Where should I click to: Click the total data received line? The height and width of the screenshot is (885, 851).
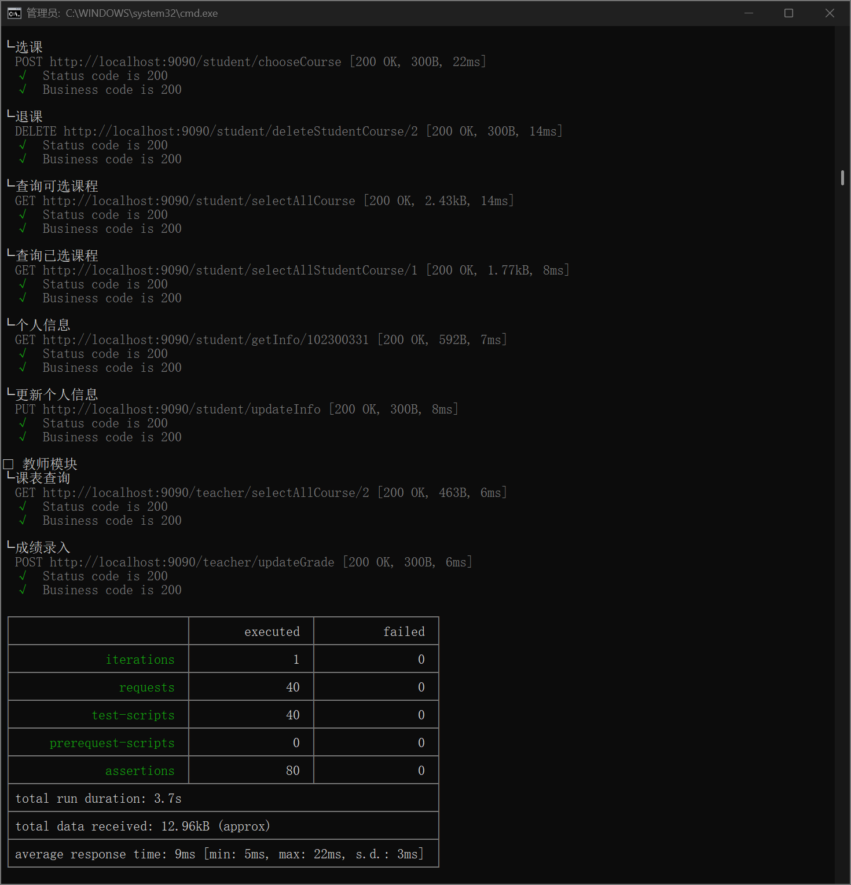(143, 826)
